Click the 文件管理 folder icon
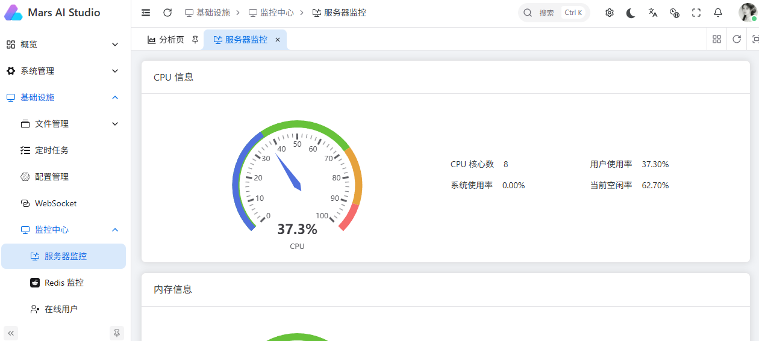 tap(25, 124)
